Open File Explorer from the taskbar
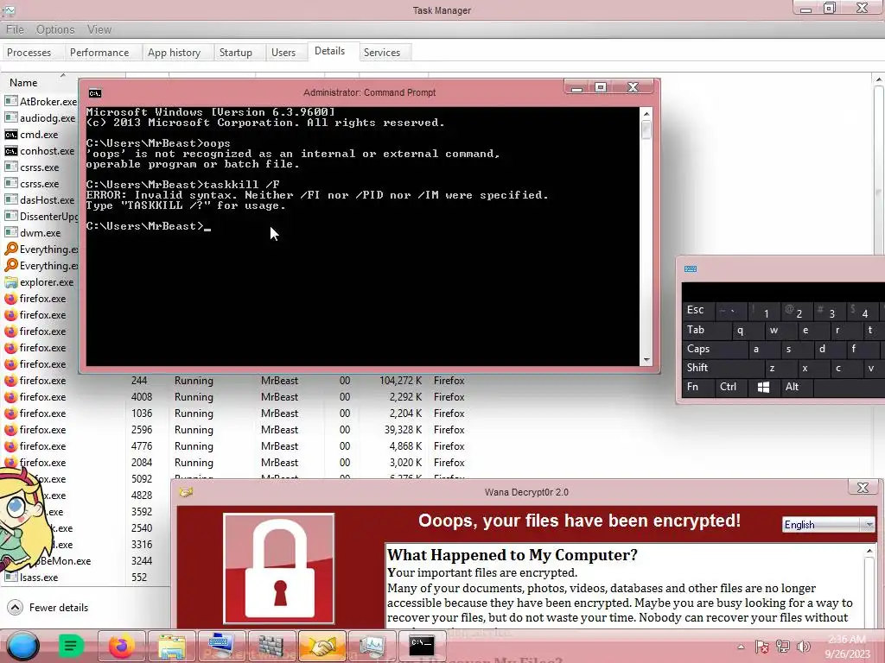The image size is (885, 663). (172, 646)
